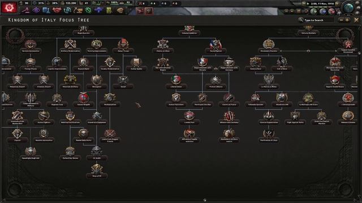The image size is (362, 203).
Task: Close the Focus Tree window
Action: click(x=356, y=20)
